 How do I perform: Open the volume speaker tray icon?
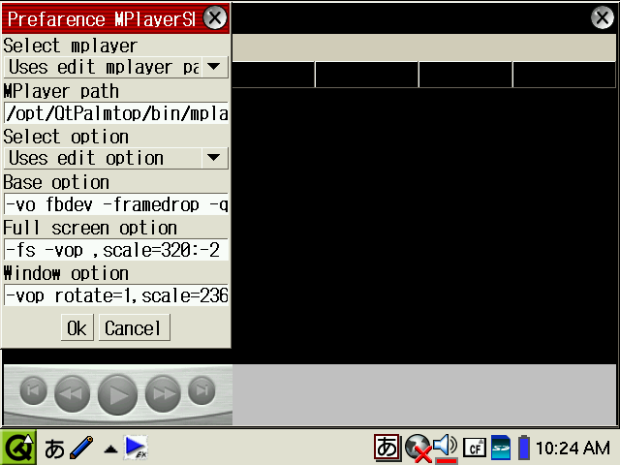(x=446, y=448)
